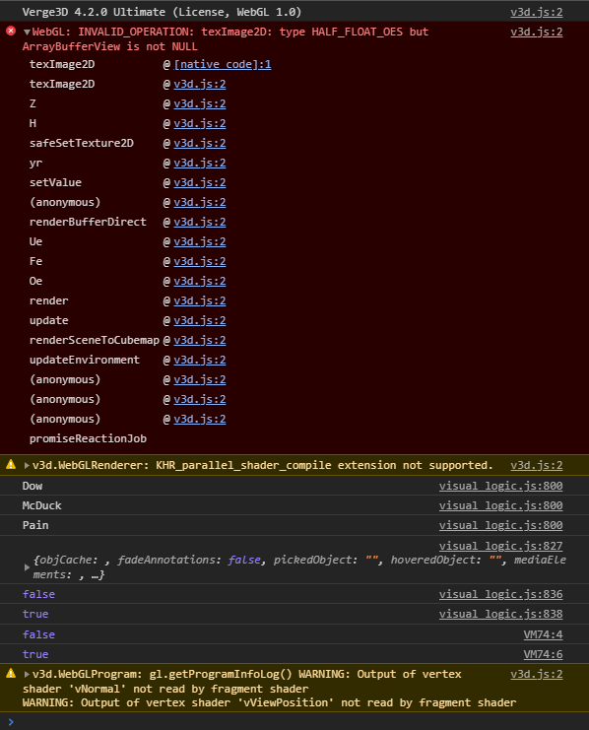589x730 pixels.
Task: Collapse the WebGL INVALID_OPERATION error stack trace
Action: click(x=27, y=33)
